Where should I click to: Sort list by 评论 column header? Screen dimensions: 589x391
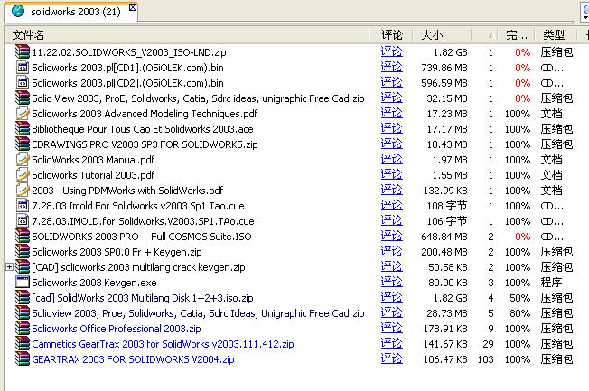coord(392,35)
